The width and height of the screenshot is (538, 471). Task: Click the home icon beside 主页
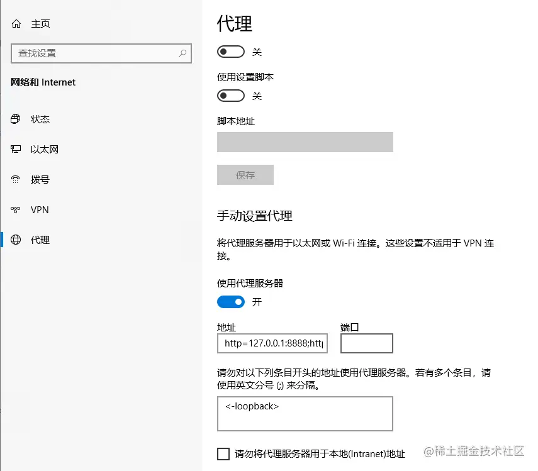(x=16, y=24)
